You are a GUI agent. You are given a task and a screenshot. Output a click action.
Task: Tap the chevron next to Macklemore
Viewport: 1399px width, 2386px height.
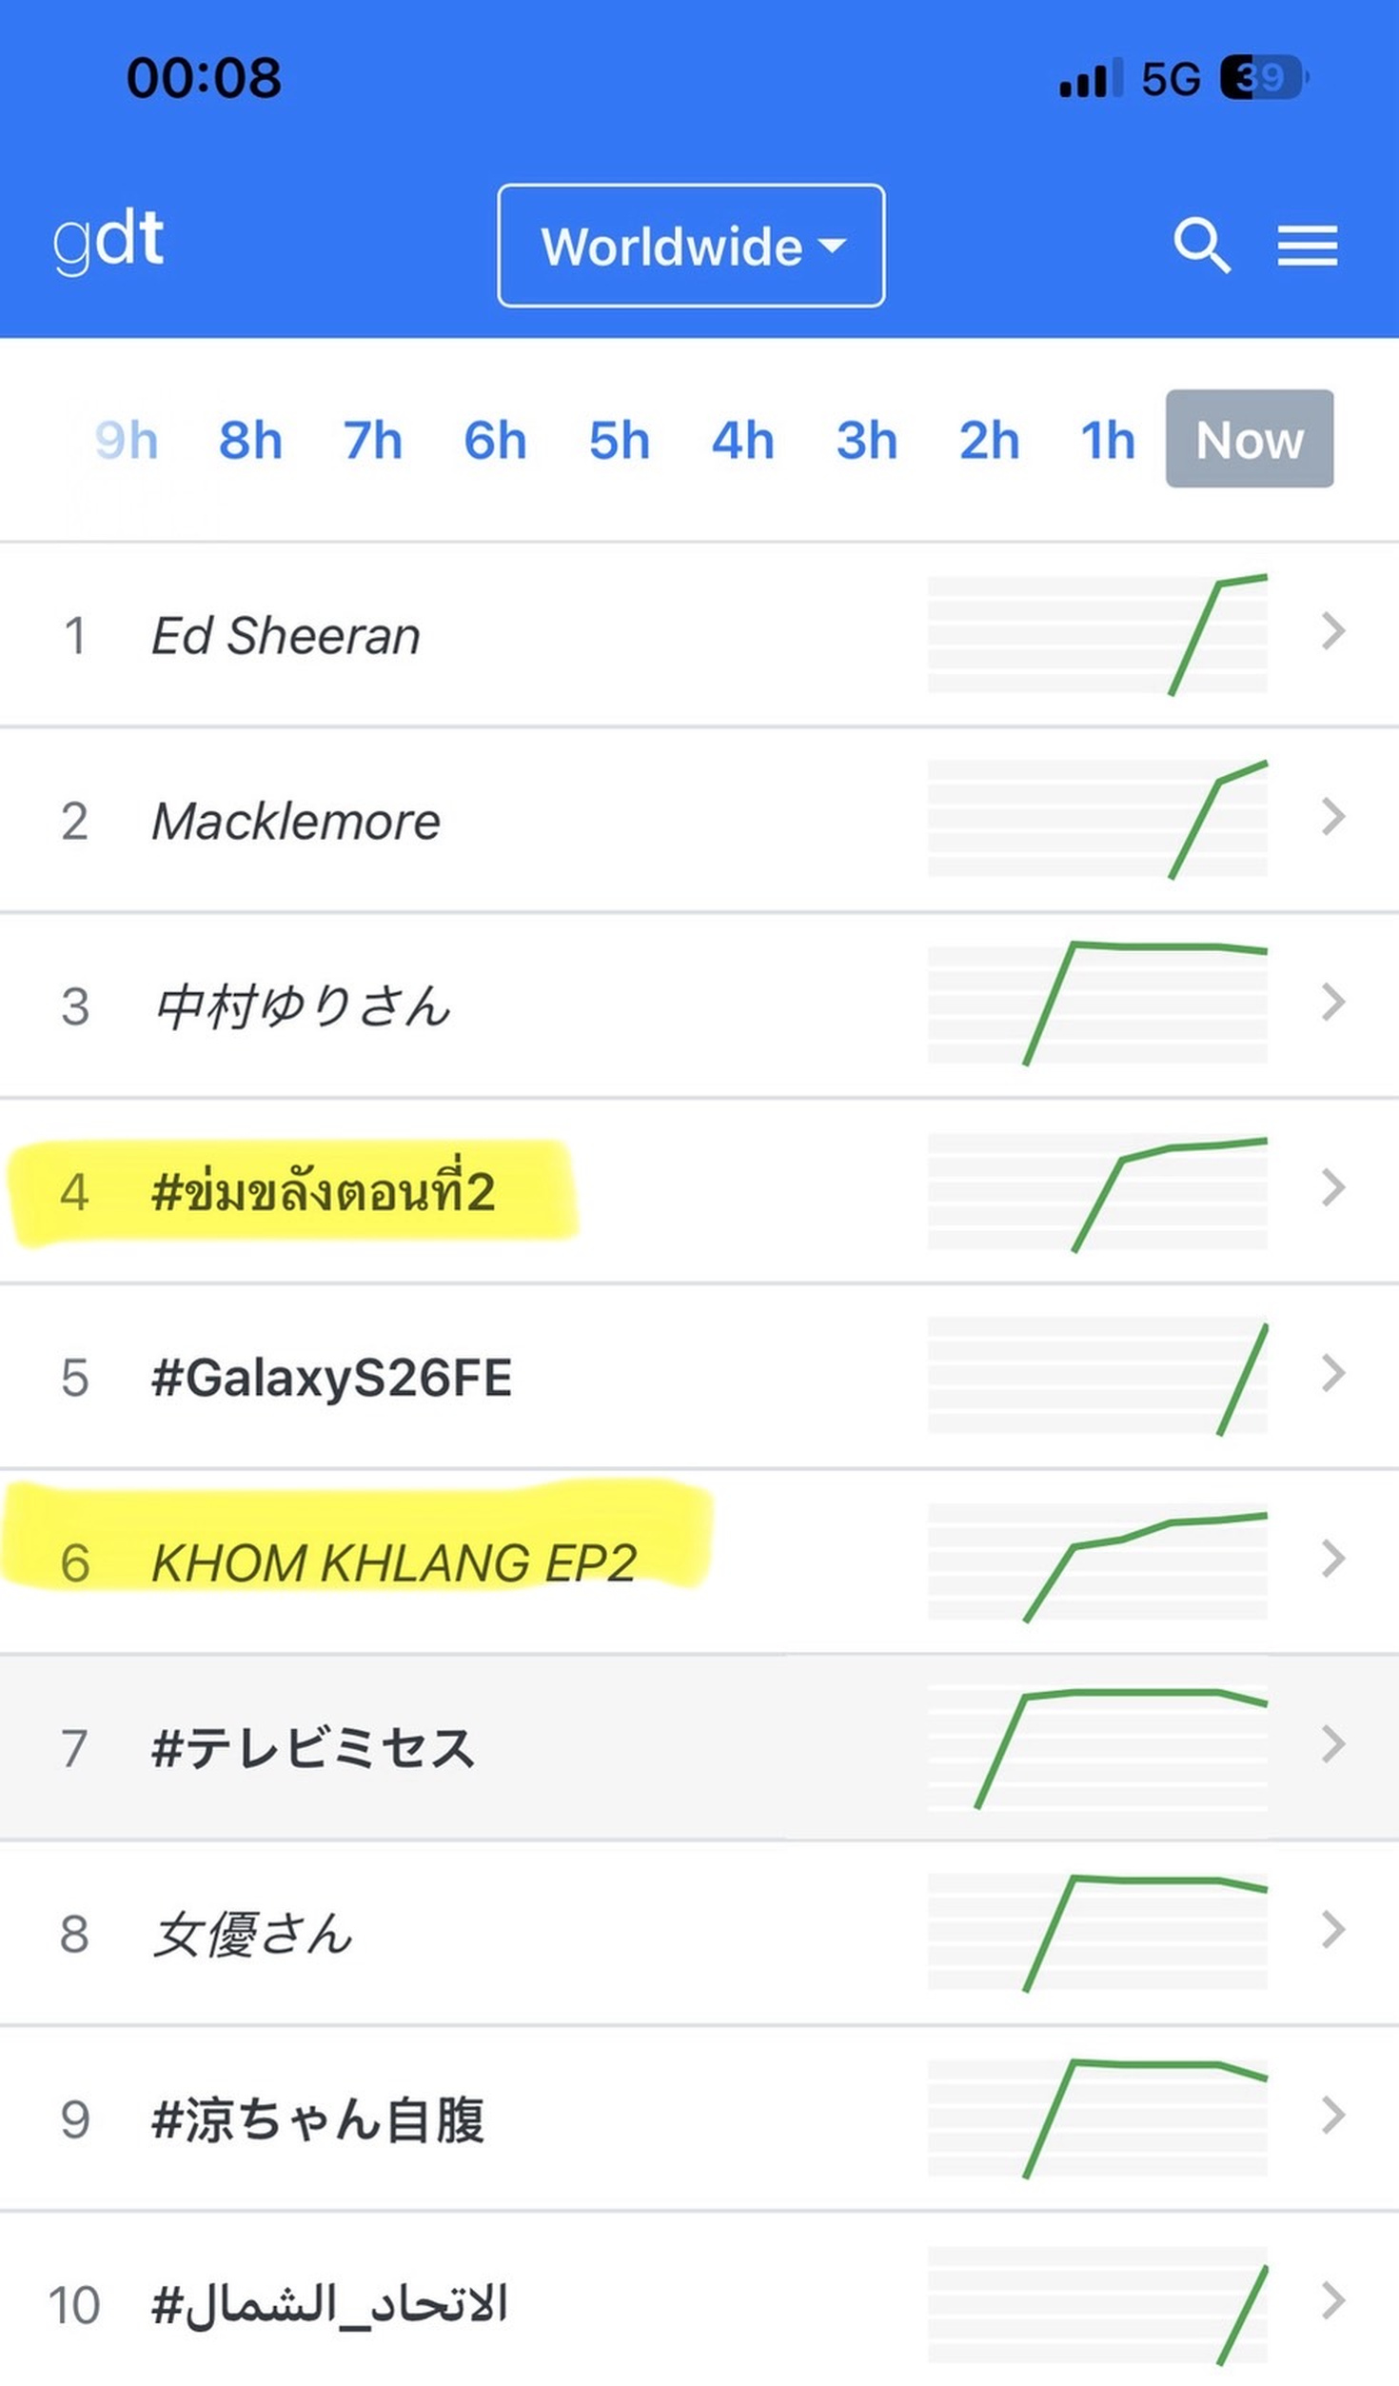click(x=1333, y=816)
